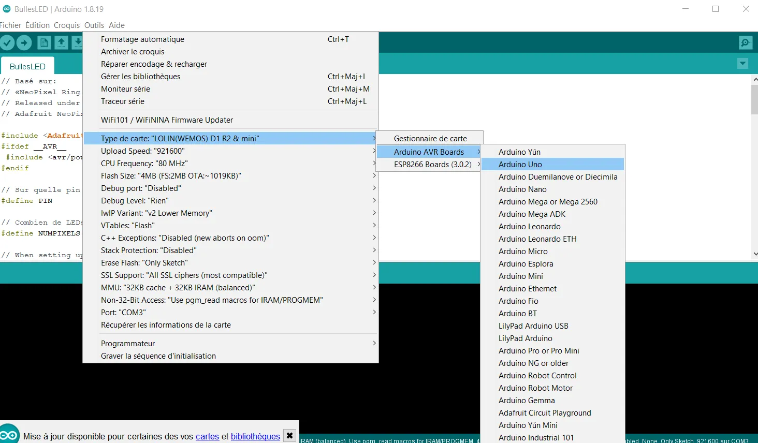The image size is (758, 443).
Task: Click editor vertical scrollbar down arrow
Action: [754, 254]
